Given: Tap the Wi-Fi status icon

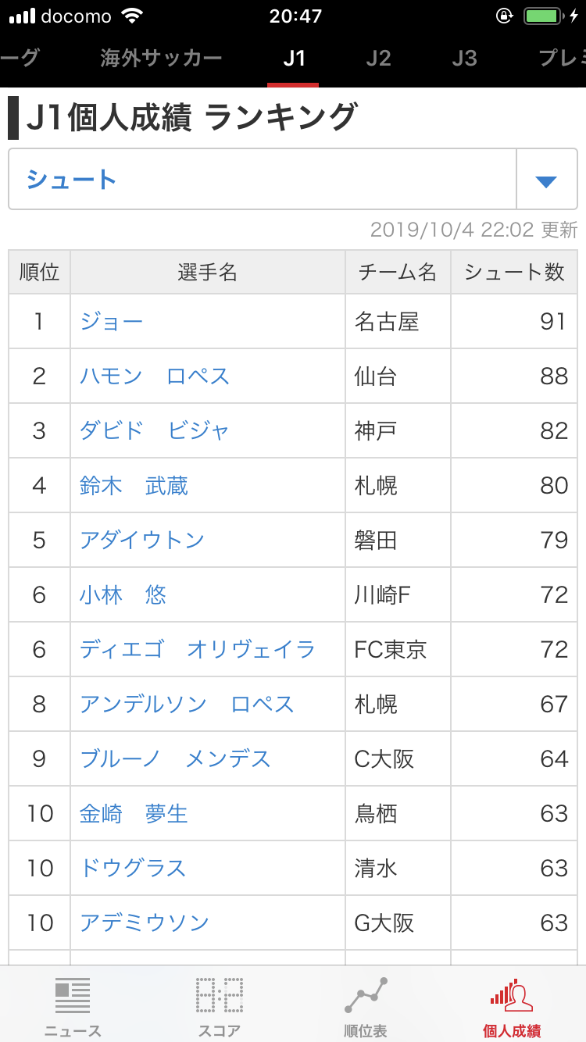Looking at the screenshot, I should point(133,16).
